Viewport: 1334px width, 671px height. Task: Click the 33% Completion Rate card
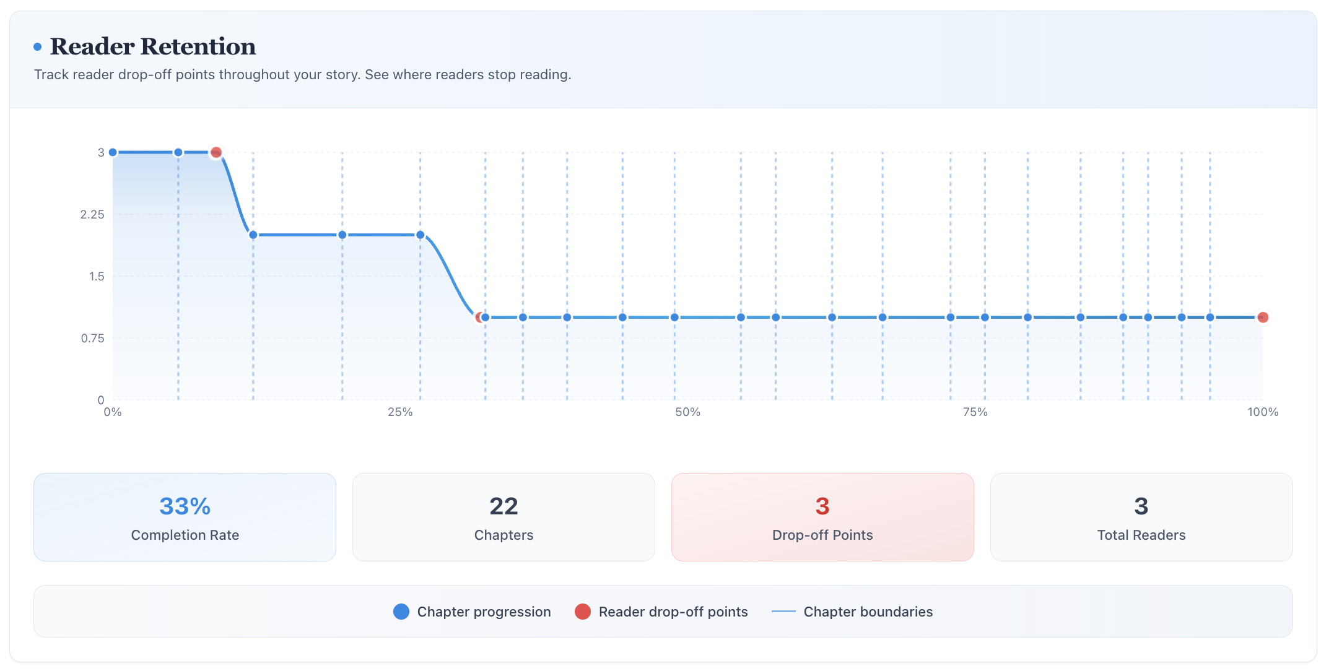pyautogui.click(x=185, y=517)
